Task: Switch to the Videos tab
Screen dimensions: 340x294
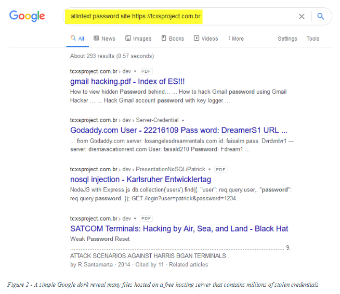Action: (x=206, y=39)
